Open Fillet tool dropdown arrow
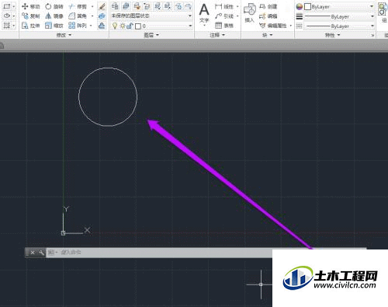This screenshot has height=307, width=388. (x=92, y=16)
